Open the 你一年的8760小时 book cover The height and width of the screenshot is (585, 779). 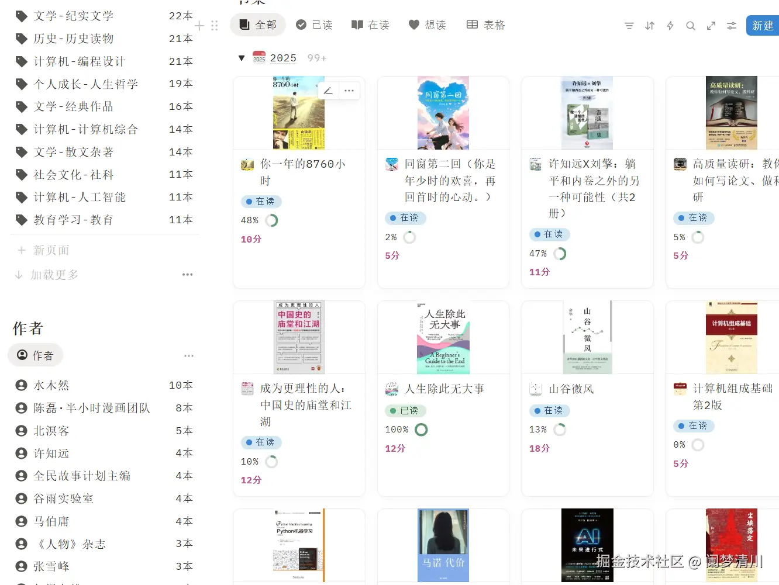(299, 113)
